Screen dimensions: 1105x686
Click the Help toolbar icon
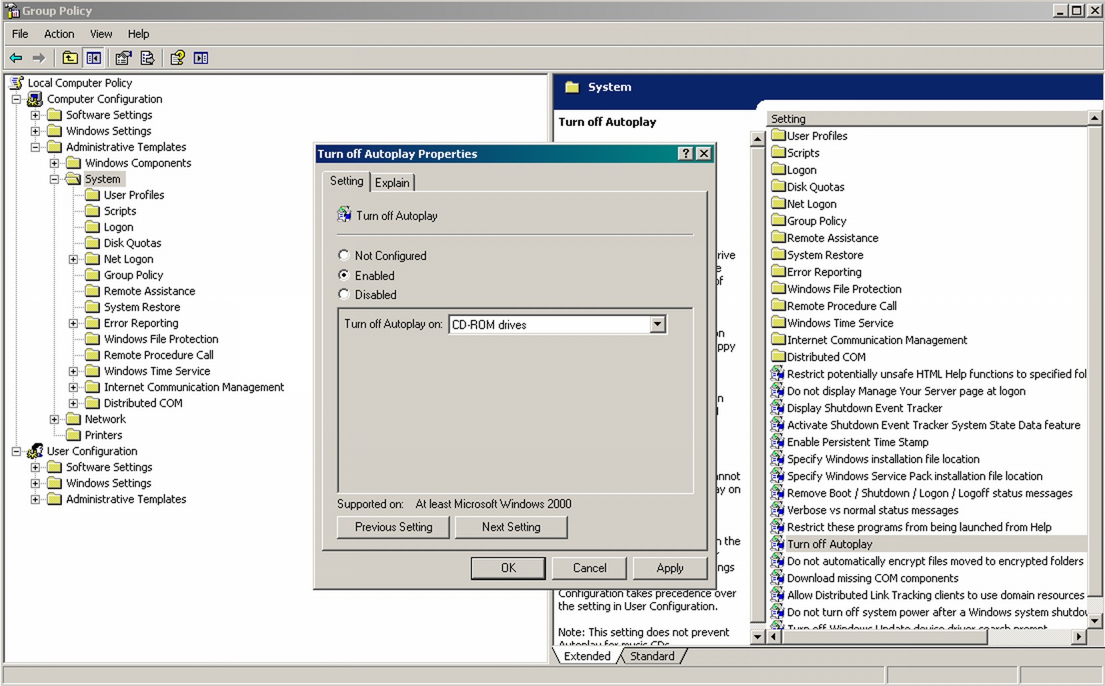click(x=177, y=58)
